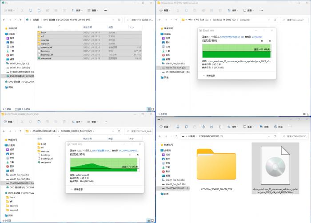The width and height of the screenshot is (311, 223).
Task: Click the Consumer link in the copy dialog
Action: pyautogui.click(x=257, y=36)
